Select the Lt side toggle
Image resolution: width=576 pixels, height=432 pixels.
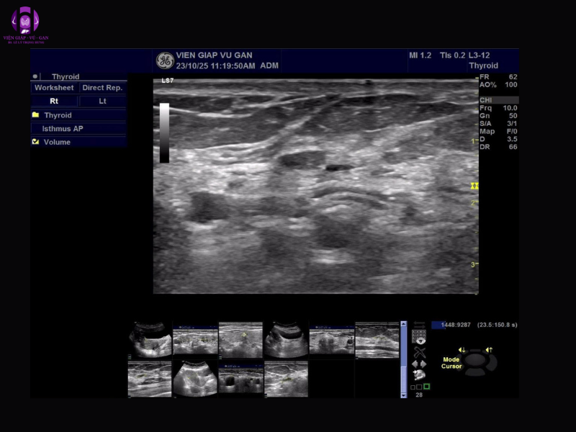tap(102, 101)
